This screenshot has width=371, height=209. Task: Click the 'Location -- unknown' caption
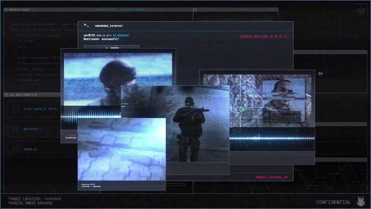[91, 186]
